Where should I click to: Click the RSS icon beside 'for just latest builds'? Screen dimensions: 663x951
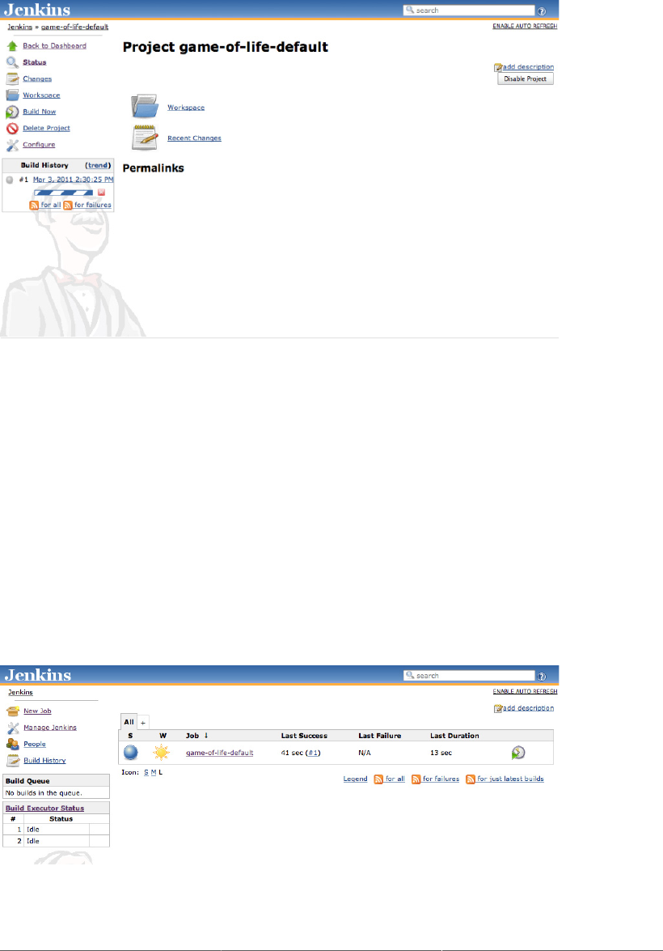point(471,779)
